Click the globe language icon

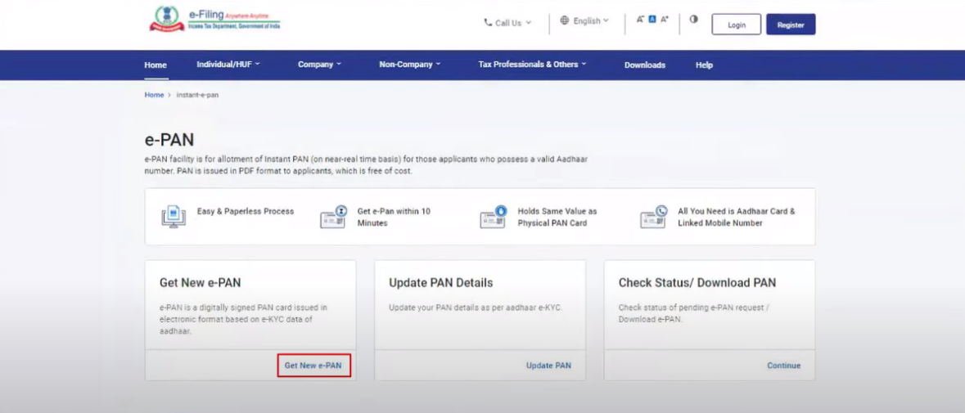tap(565, 20)
